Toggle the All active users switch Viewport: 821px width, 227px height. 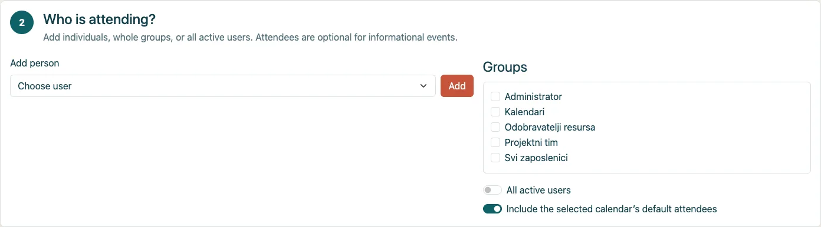[492, 190]
